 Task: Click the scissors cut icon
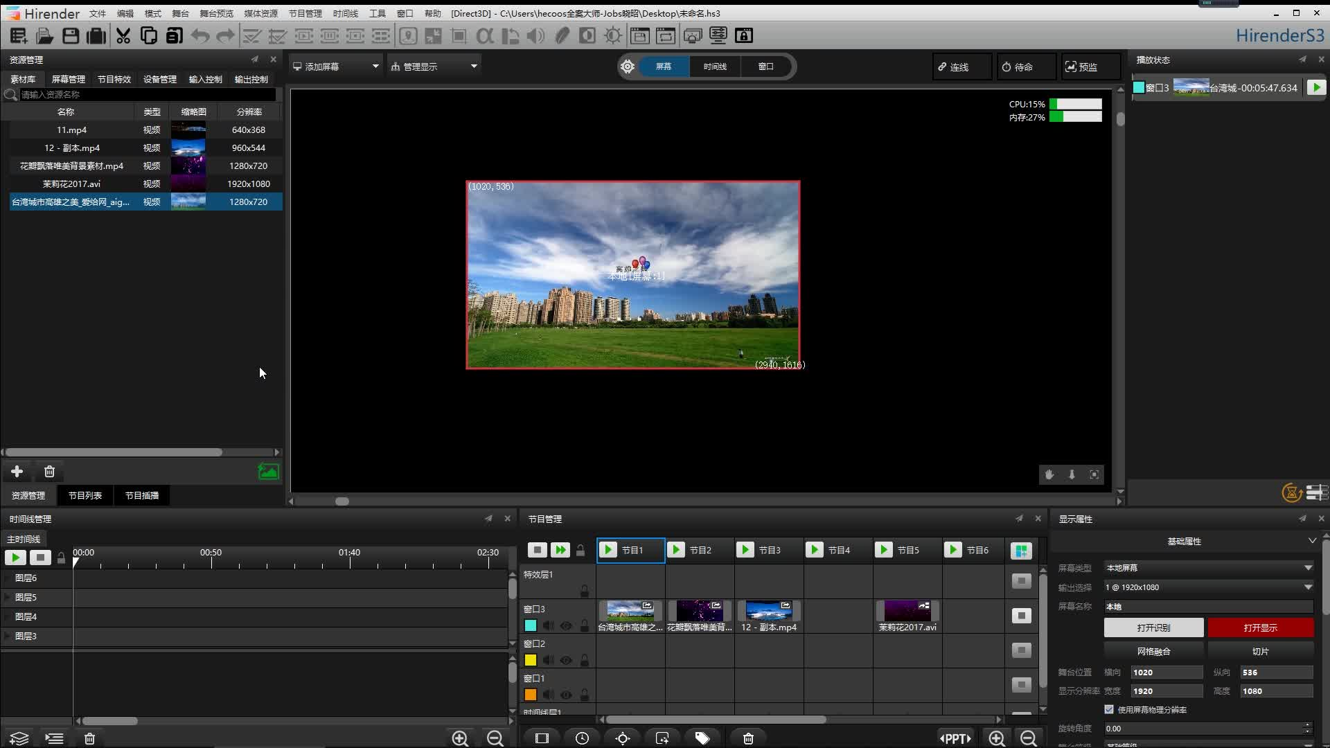[x=123, y=36]
